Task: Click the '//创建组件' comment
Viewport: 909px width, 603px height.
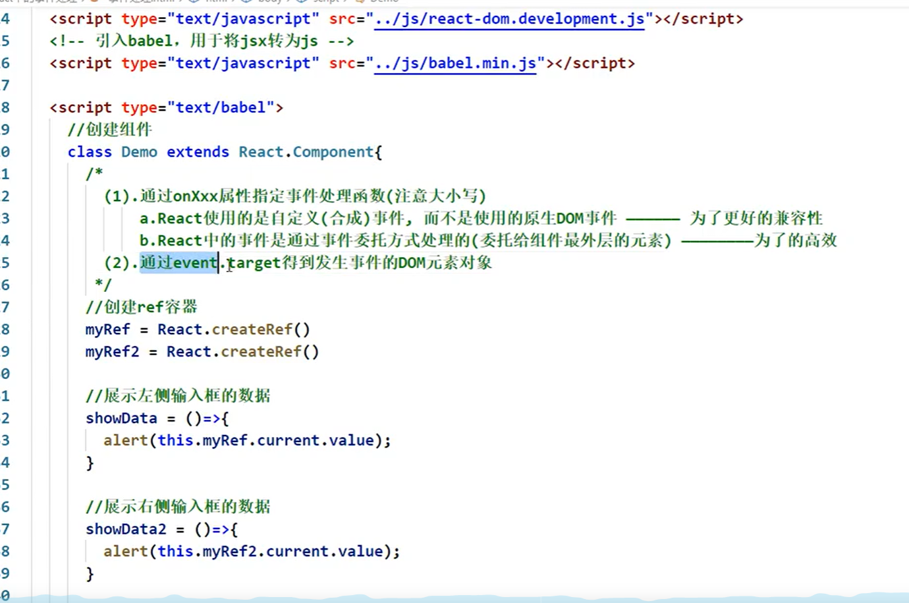Action: [109, 129]
